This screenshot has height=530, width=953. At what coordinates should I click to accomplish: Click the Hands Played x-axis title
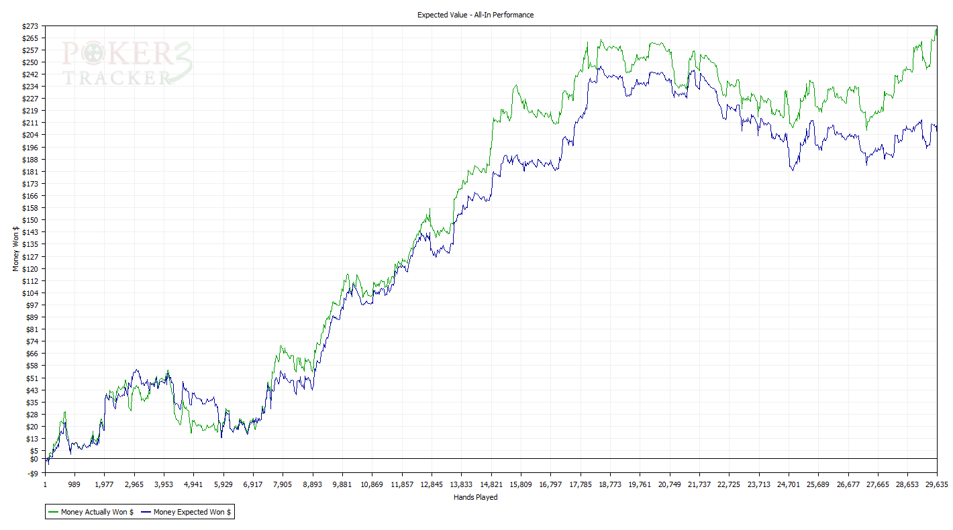click(475, 497)
